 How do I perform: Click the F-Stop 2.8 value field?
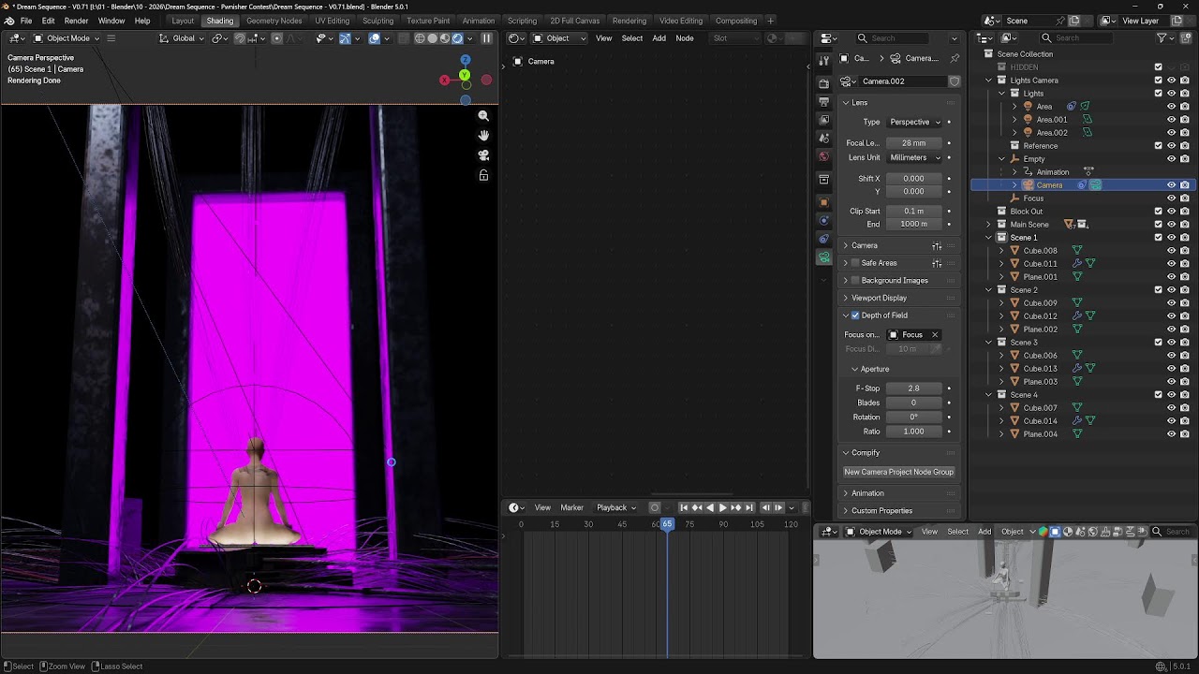913,388
